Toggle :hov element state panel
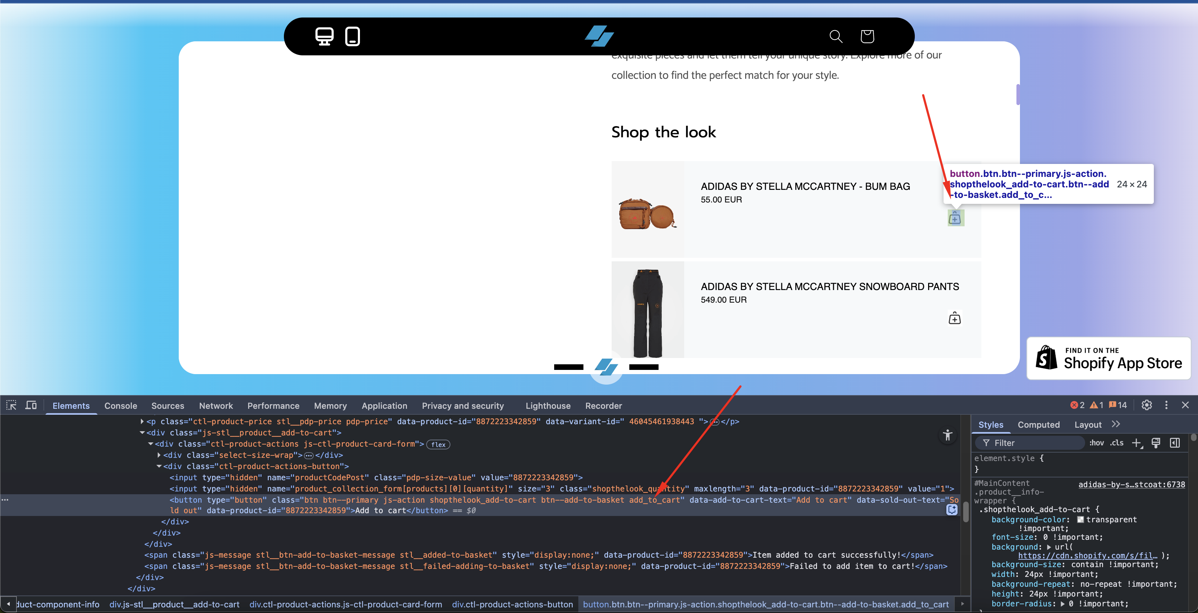Image resolution: width=1198 pixels, height=613 pixels. tap(1096, 443)
